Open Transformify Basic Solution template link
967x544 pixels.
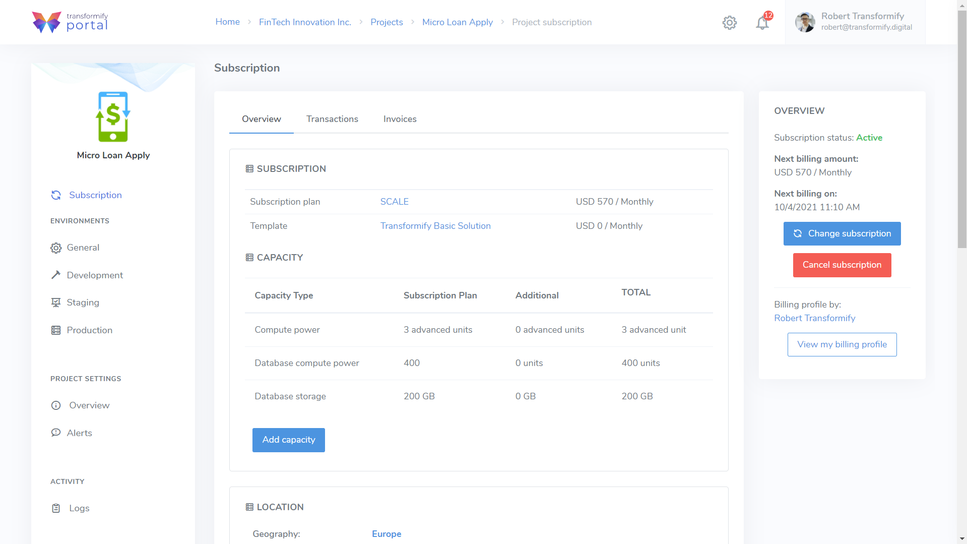(x=435, y=226)
